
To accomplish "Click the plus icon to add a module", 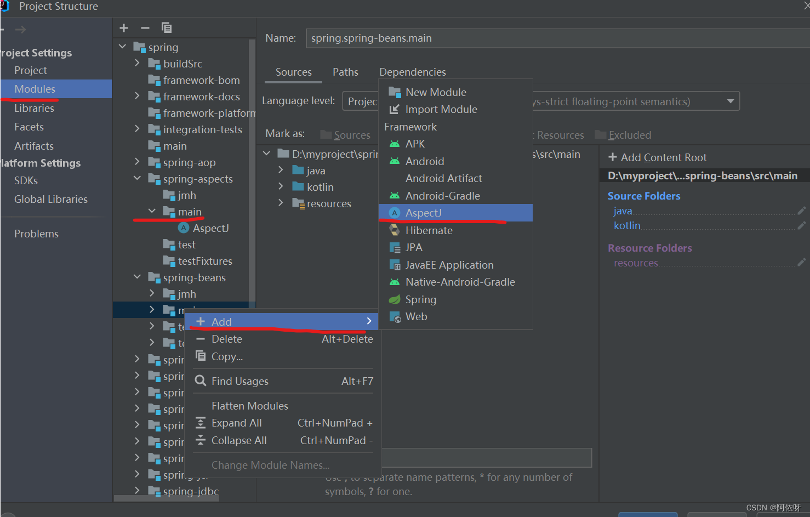I will coord(123,27).
